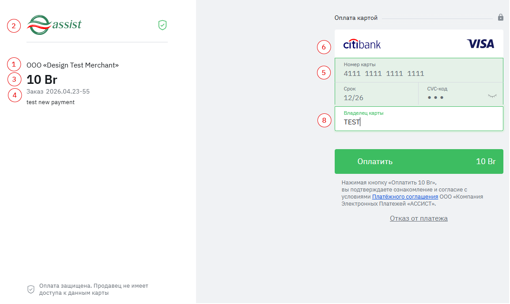Click the VISA logo
Screen dimensions: 510x304
(x=480, y=44)
